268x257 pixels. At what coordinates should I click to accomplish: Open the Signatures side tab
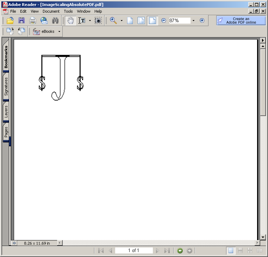pyautogui.click(x=6, y=86)
